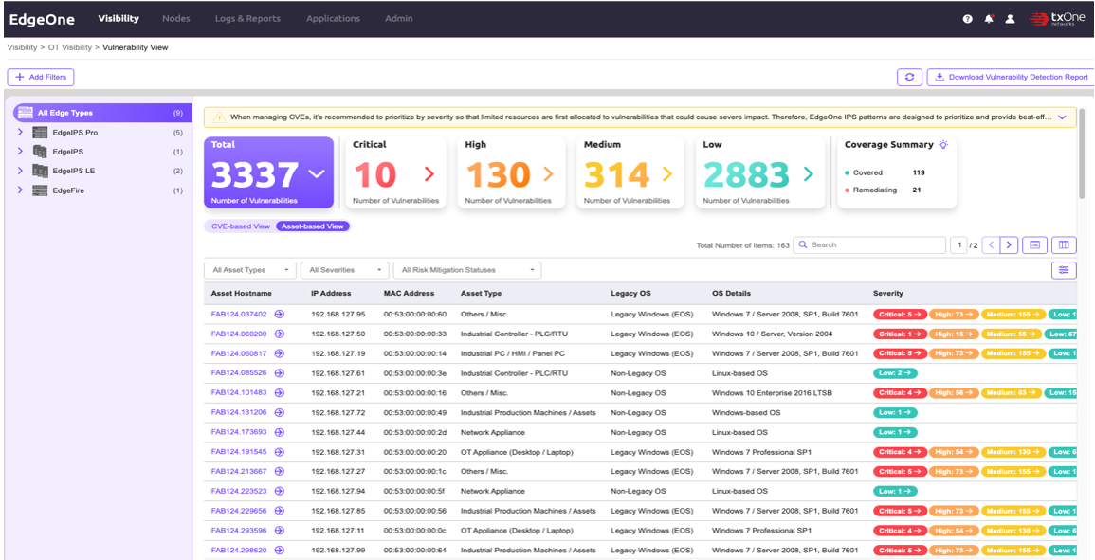This screenshot has height=560, width=1095.
Task: Click the table filter sliders icon
Action: [x=1064, y=270]
